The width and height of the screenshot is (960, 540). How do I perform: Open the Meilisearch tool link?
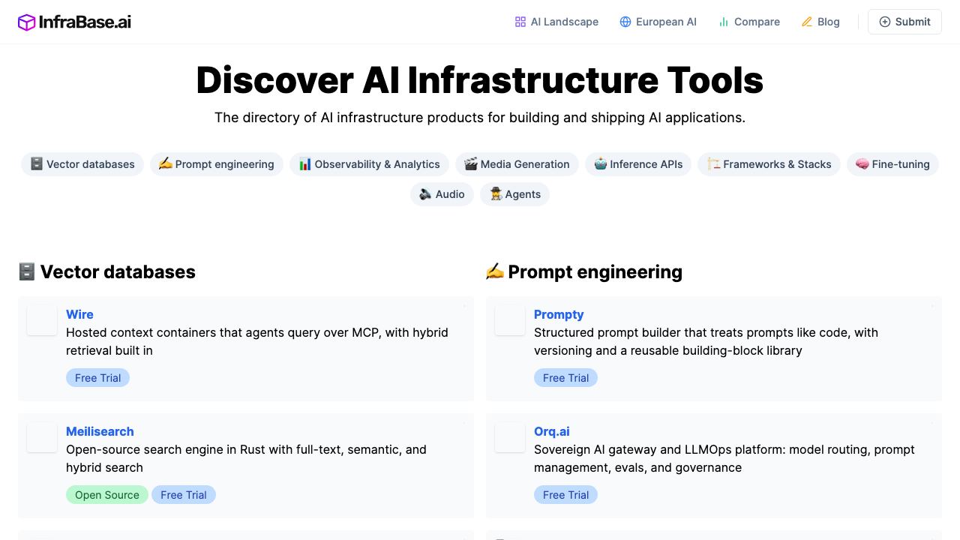100,431
